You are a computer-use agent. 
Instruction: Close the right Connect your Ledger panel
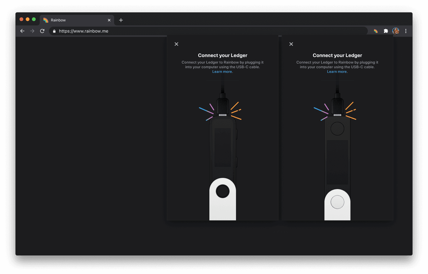[x=291, y=44]
